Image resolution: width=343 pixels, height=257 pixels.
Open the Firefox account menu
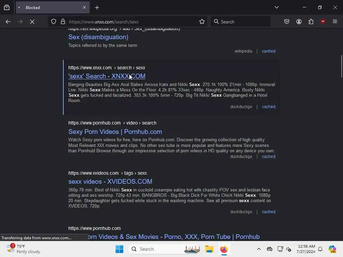coord(299,21)
